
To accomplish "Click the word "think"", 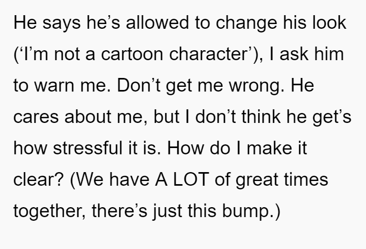I will pyautogui.click(x=261, y=116).
